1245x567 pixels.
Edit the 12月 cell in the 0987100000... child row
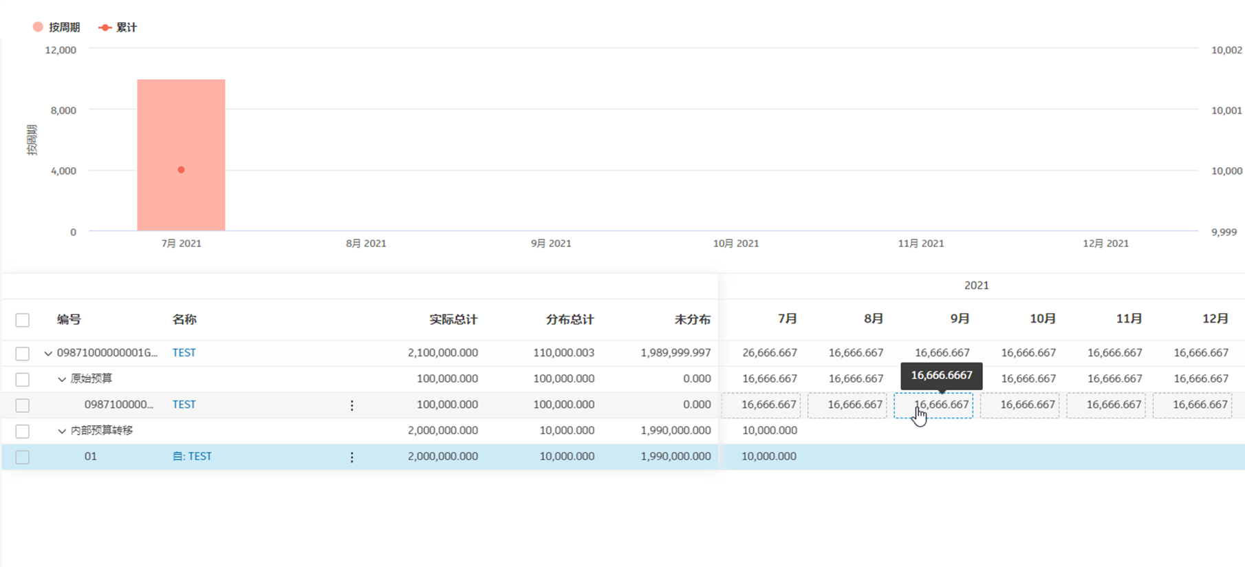coord(1193,405)
